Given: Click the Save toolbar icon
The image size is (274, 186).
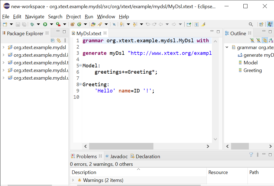Looking at the screenshot, I should (18, 24).
